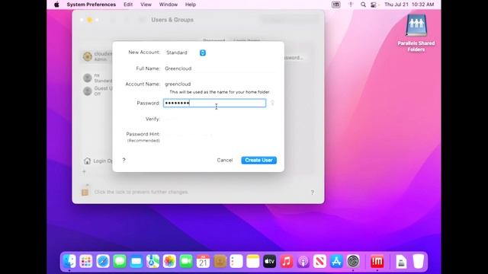Launch Safari from the Dock

coord(103,261)
